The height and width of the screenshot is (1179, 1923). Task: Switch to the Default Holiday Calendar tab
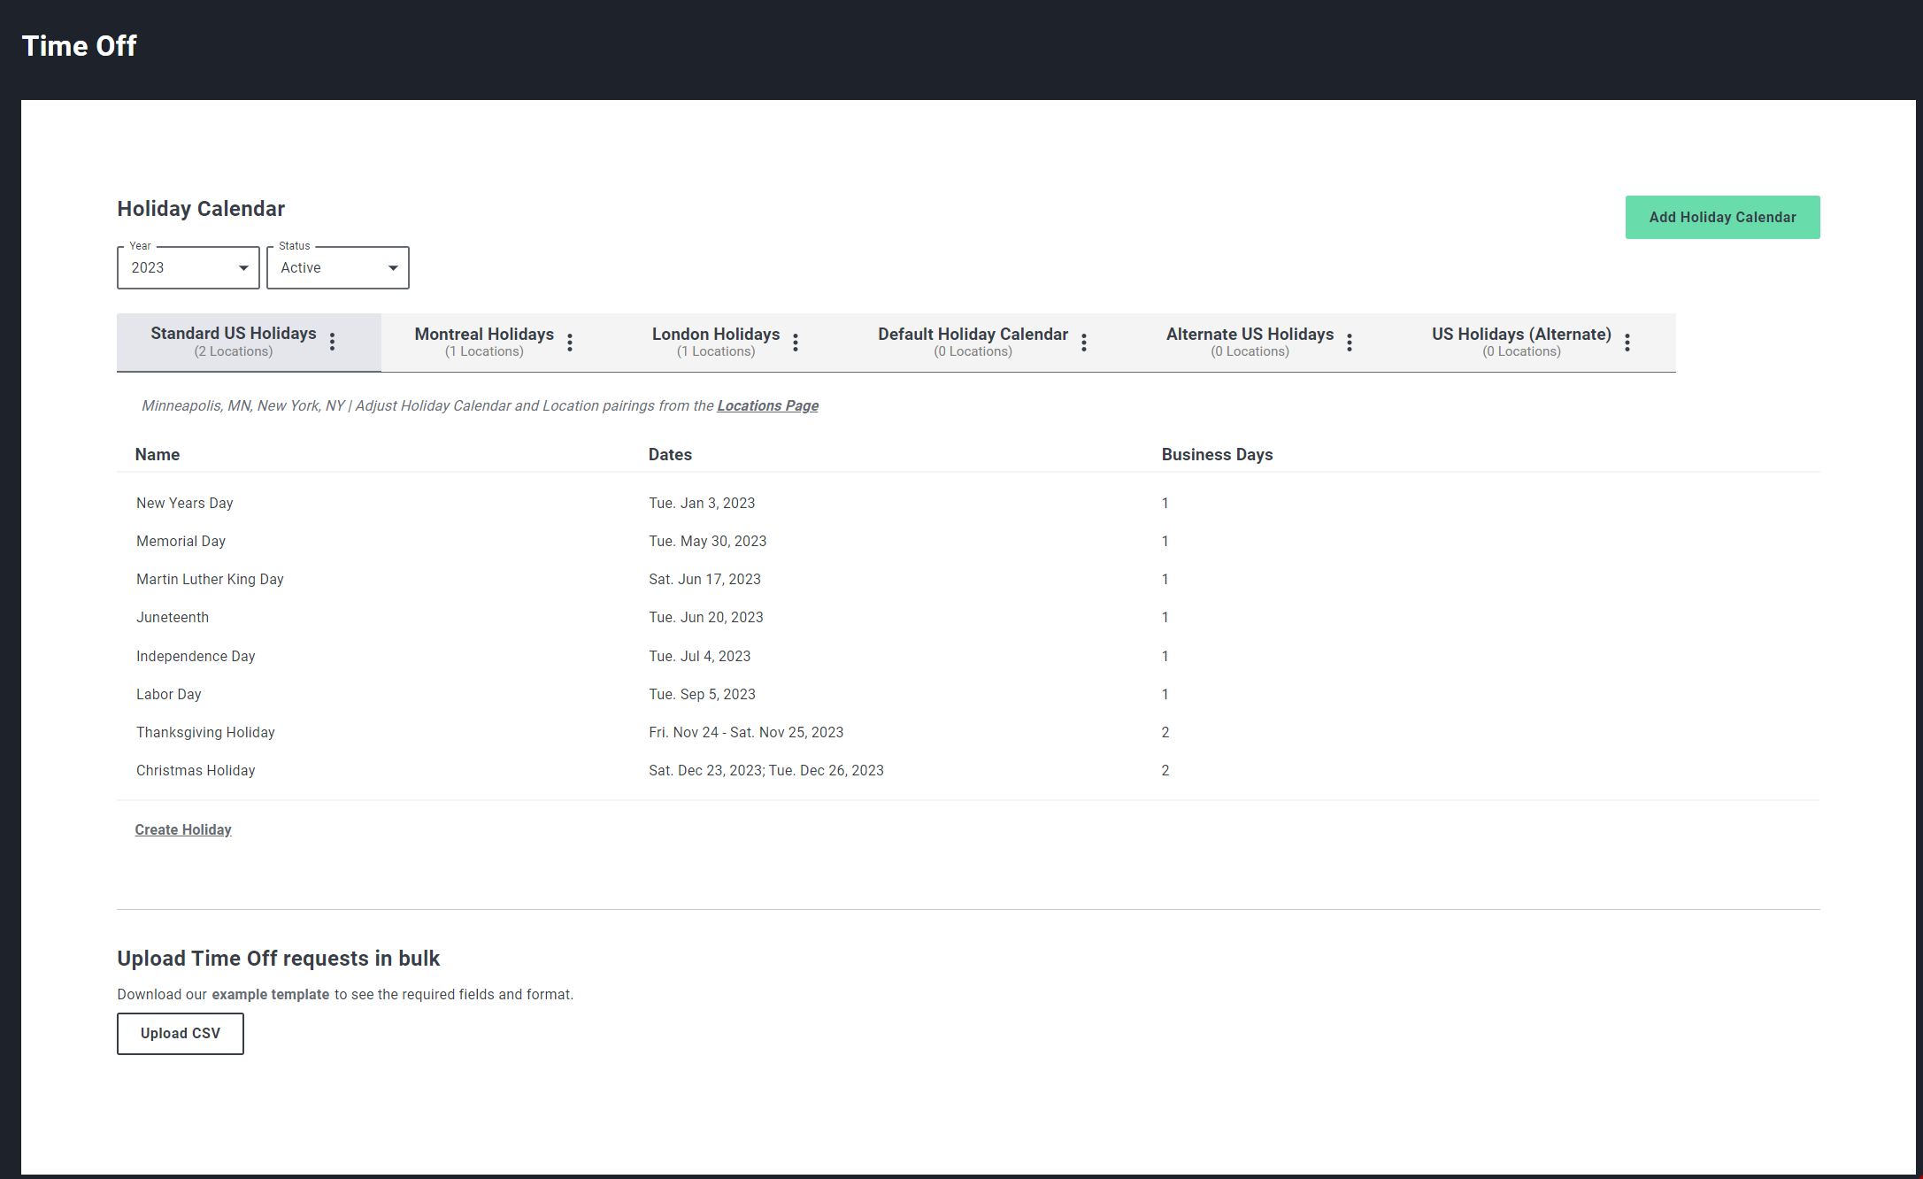click(x=973, y=342)
